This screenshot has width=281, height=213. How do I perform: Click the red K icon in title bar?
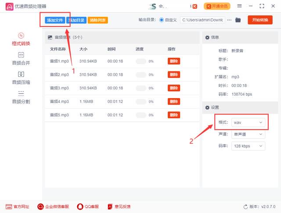coord(195,7)
